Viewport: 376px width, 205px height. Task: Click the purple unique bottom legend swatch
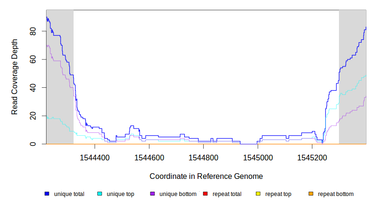152,194
